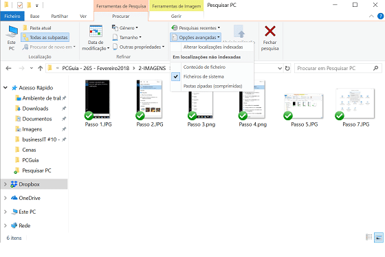The height and width of the screenshot is (257, 385).
Task: Select the Passo 2.JPG thumbnail
Action: (149, 99)
